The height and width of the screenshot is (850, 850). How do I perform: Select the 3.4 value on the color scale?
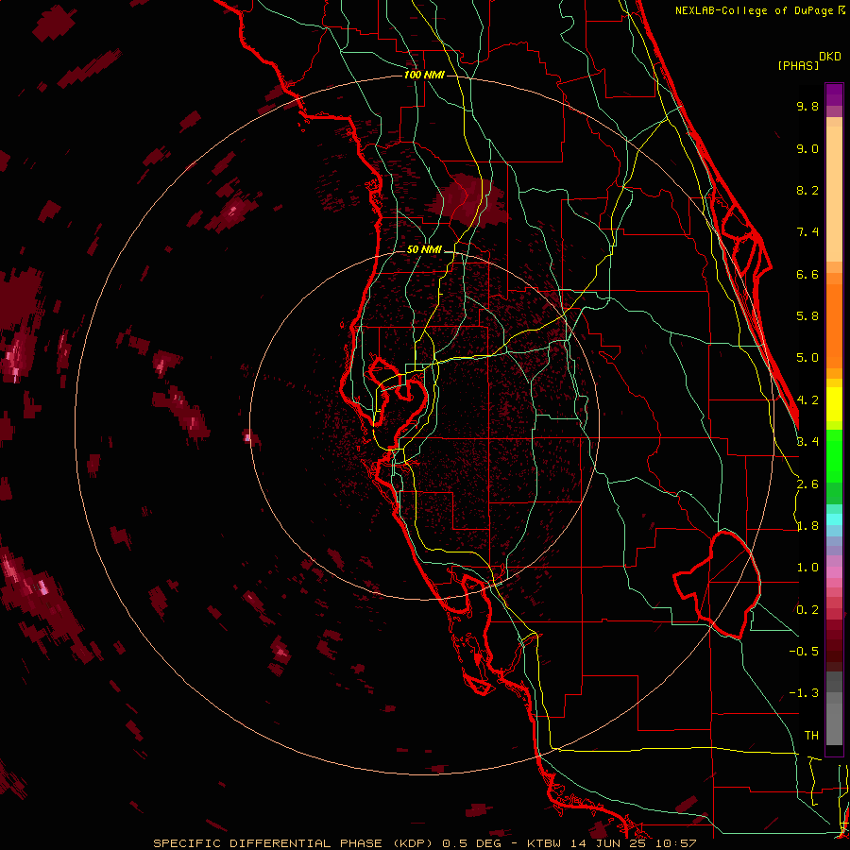[807, 442]
